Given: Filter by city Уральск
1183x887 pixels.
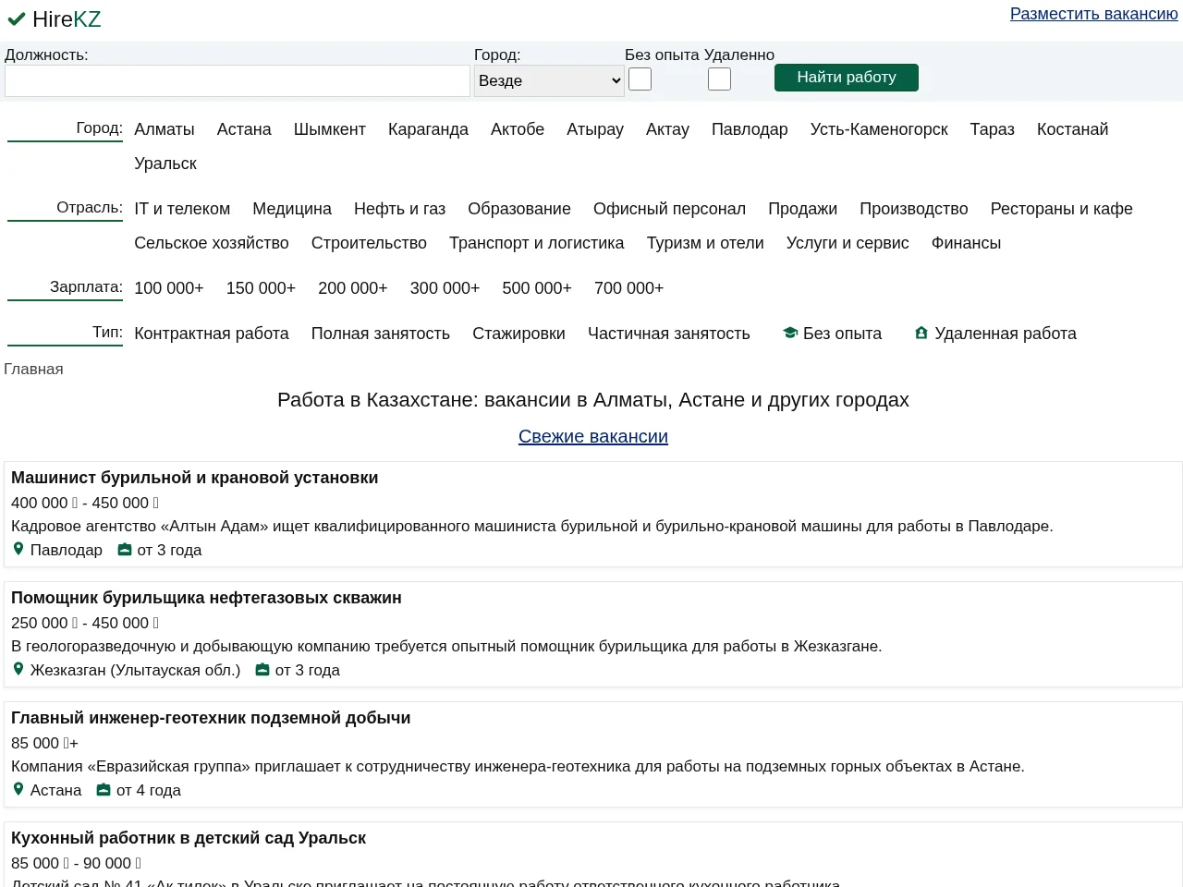Looking at the screenshot, I should tap(165, 164).
